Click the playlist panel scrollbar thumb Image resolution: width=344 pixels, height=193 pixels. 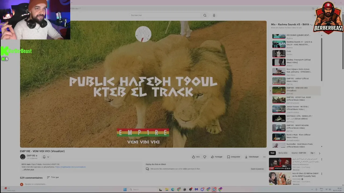click(321, 59)
